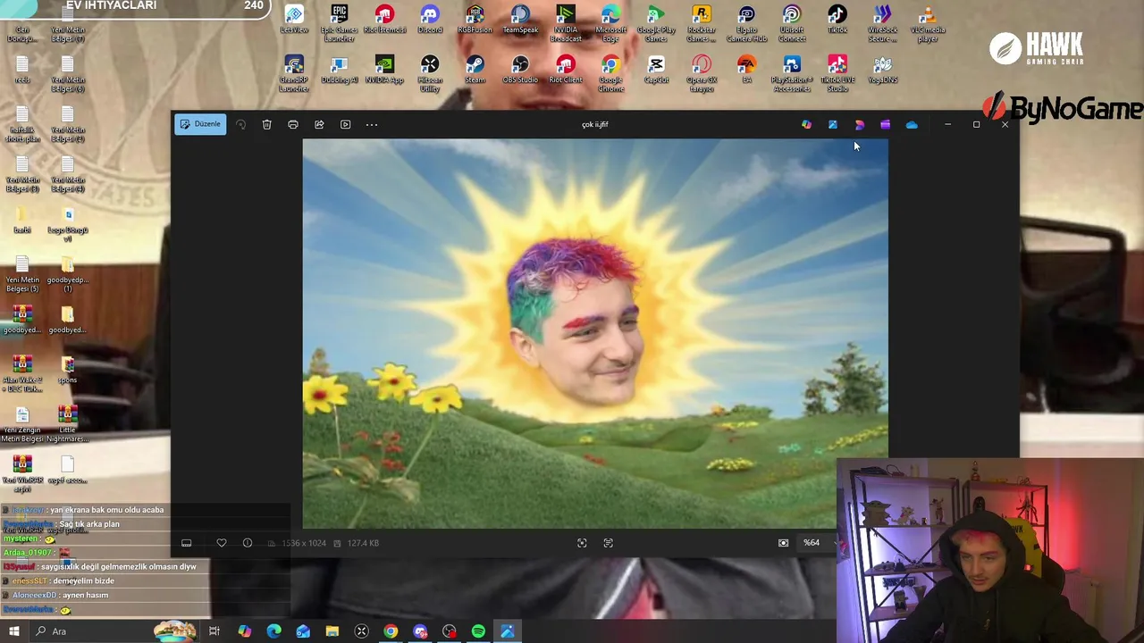Open File Explorer from taskbar

[332, 631]
